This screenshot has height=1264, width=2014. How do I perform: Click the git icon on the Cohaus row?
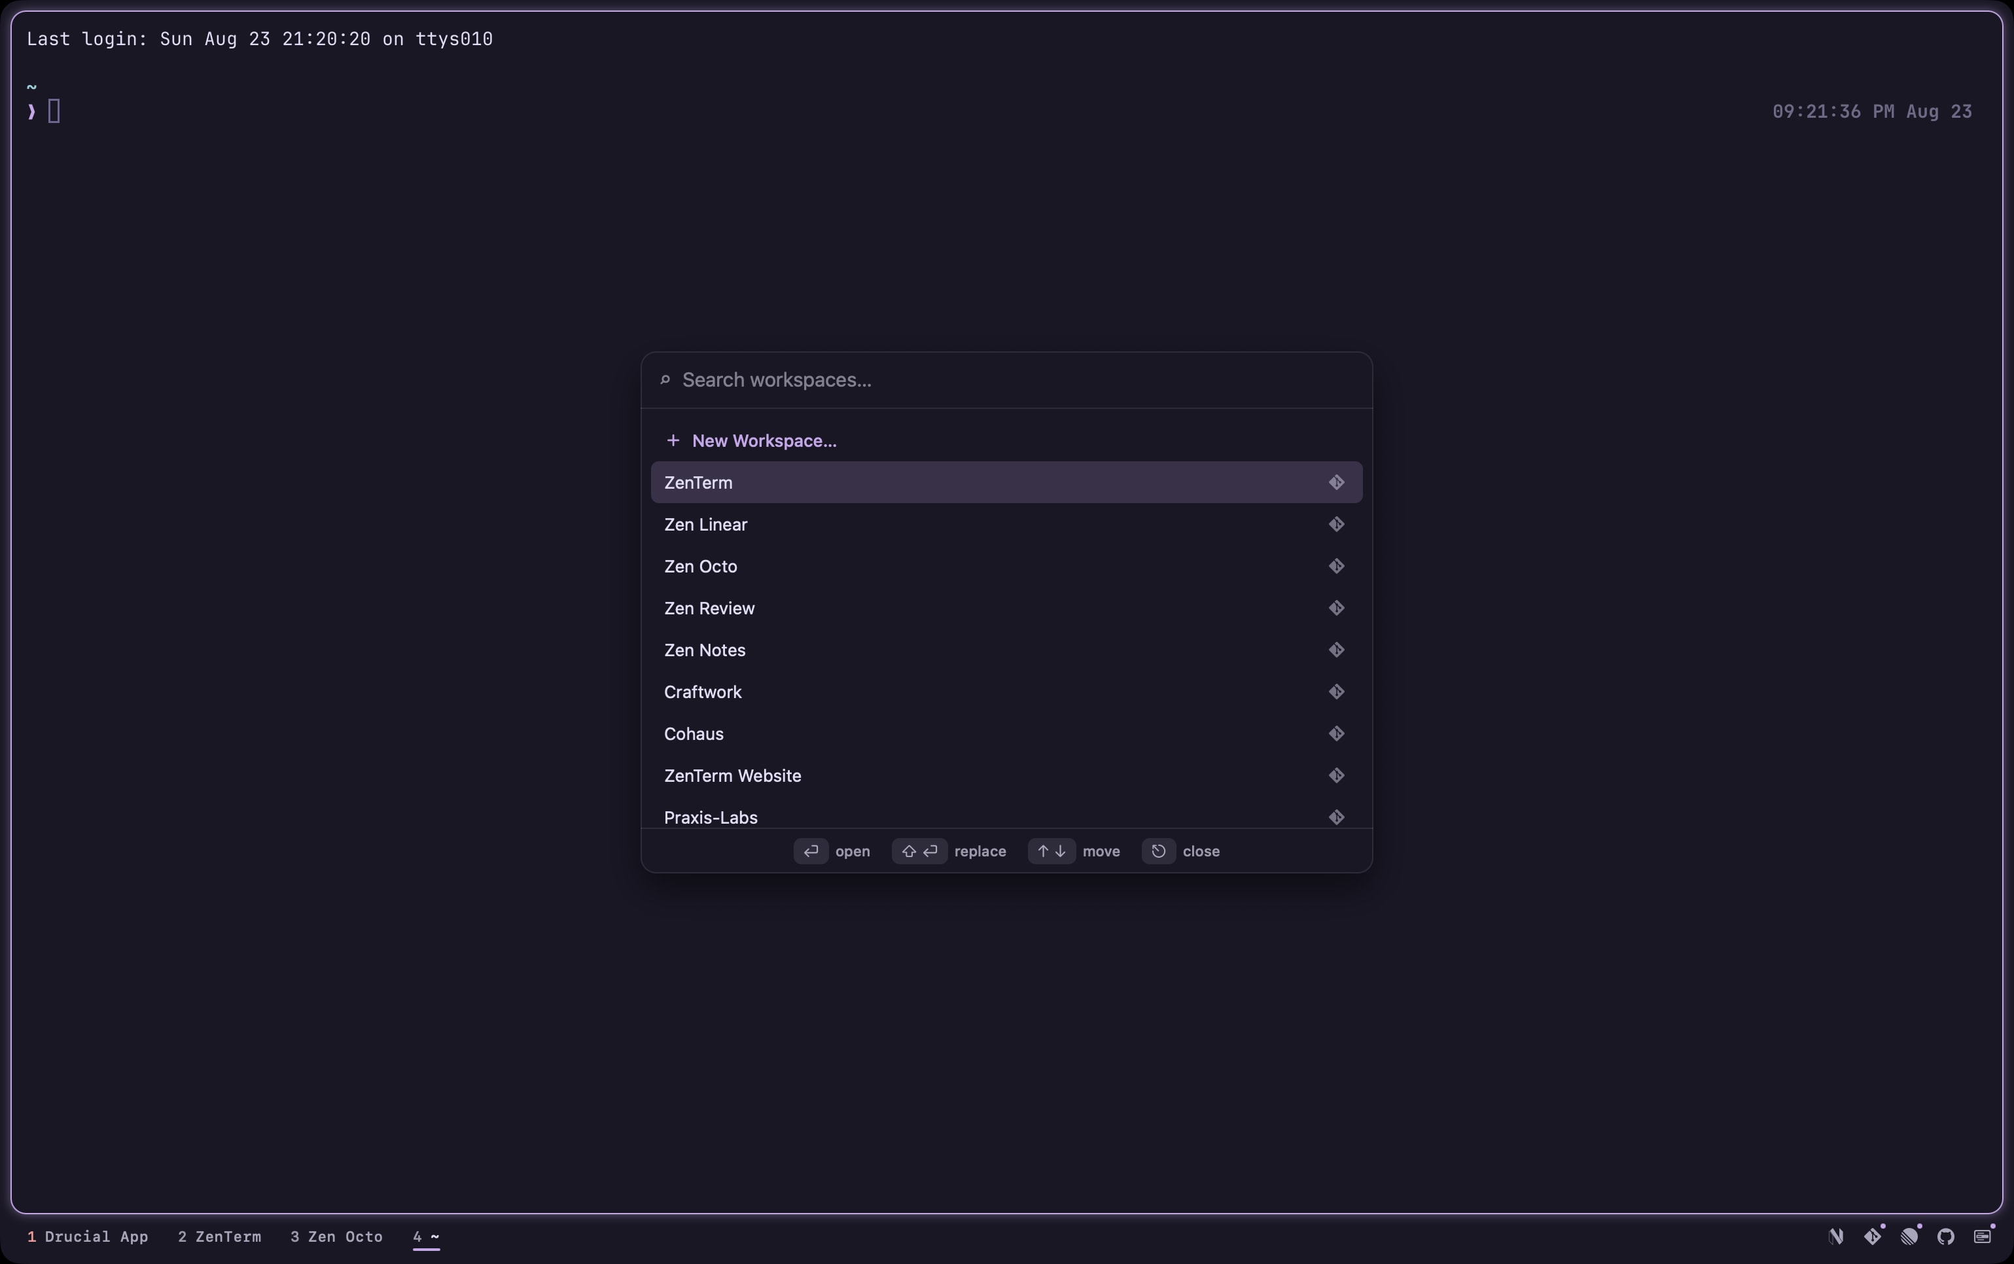(1336, 733)
